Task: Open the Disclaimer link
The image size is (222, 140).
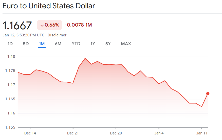Action: tap(57, 35)
